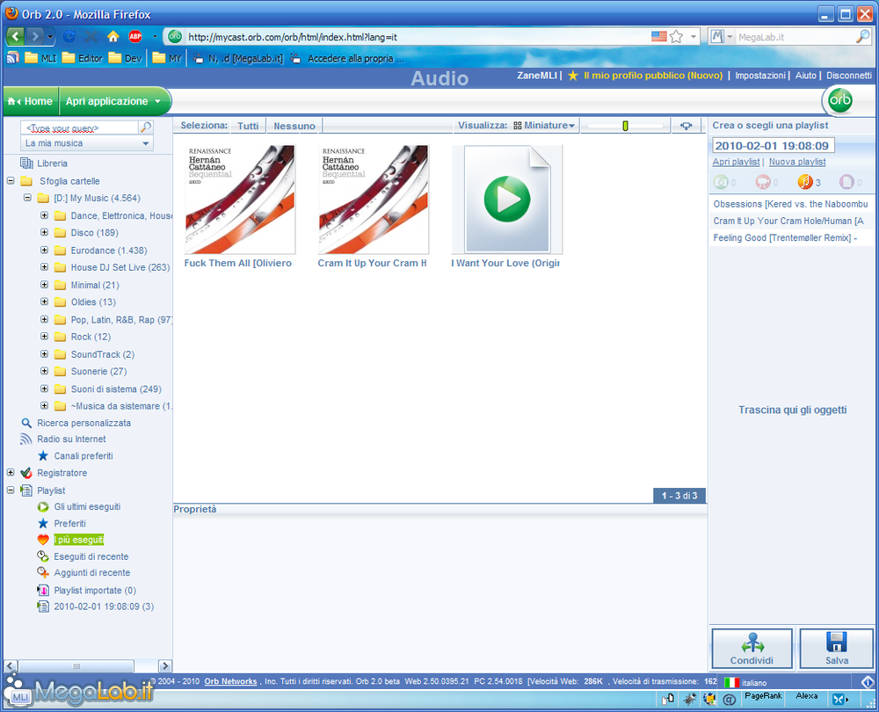Click Disconnetti to log out
This screenshot has height=712, width=879.
pos(849,75)
